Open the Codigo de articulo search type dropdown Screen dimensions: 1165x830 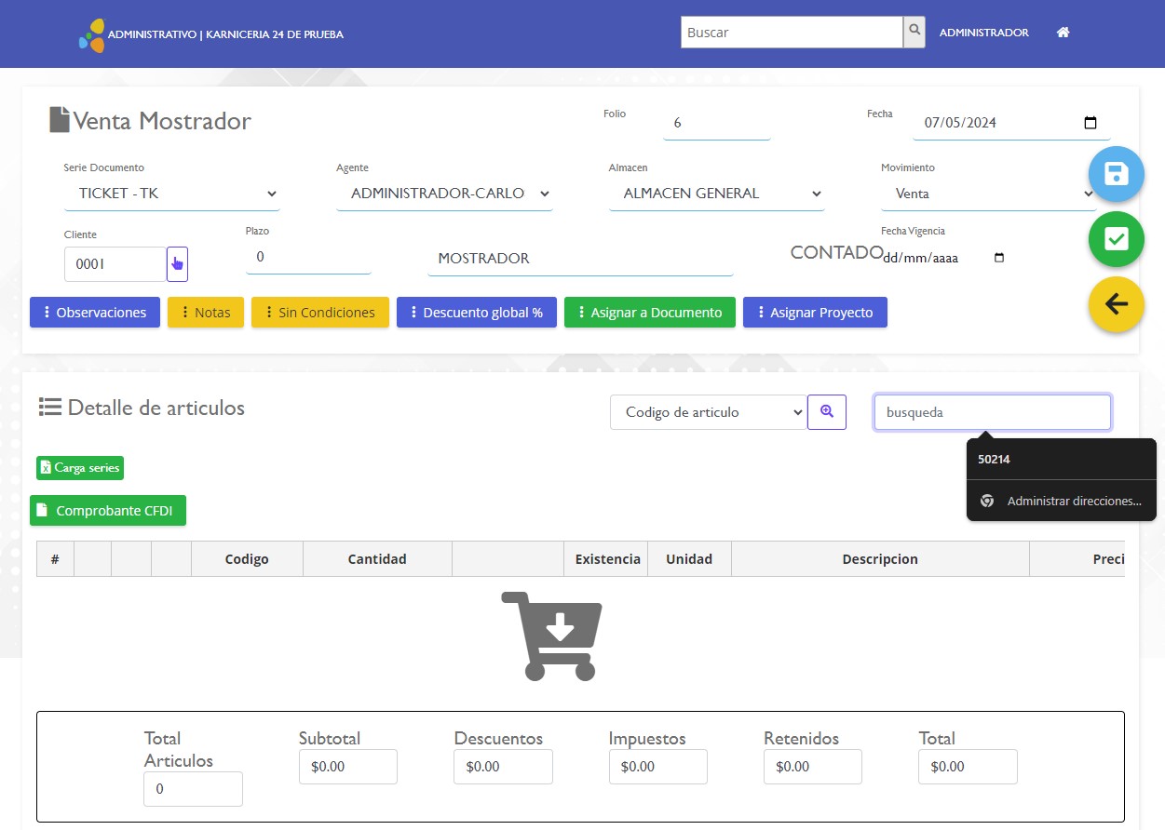[x=708, y=412]
